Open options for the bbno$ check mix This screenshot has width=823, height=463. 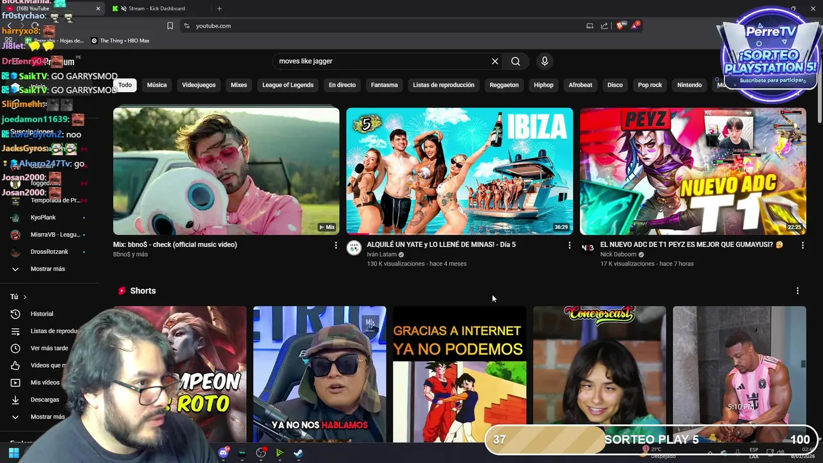(x=336, y=245)
